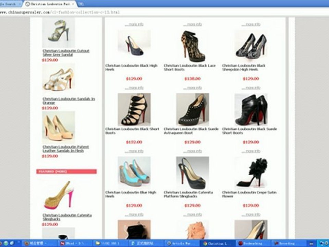Screen dimensions: 329x247
Task: Click the chinasupersaler.com address bar
Action: (164, 12)
